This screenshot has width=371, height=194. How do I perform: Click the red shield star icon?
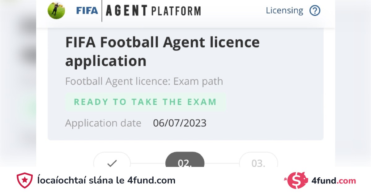(x=25, y=180)
